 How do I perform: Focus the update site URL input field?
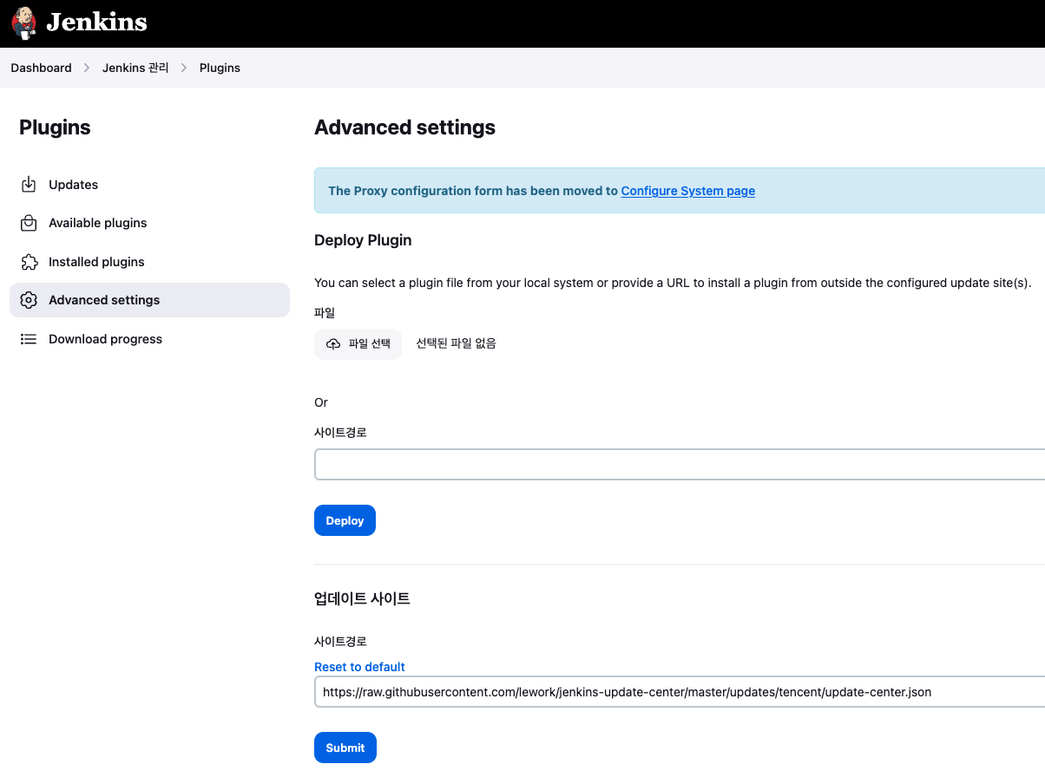point(680,692)
